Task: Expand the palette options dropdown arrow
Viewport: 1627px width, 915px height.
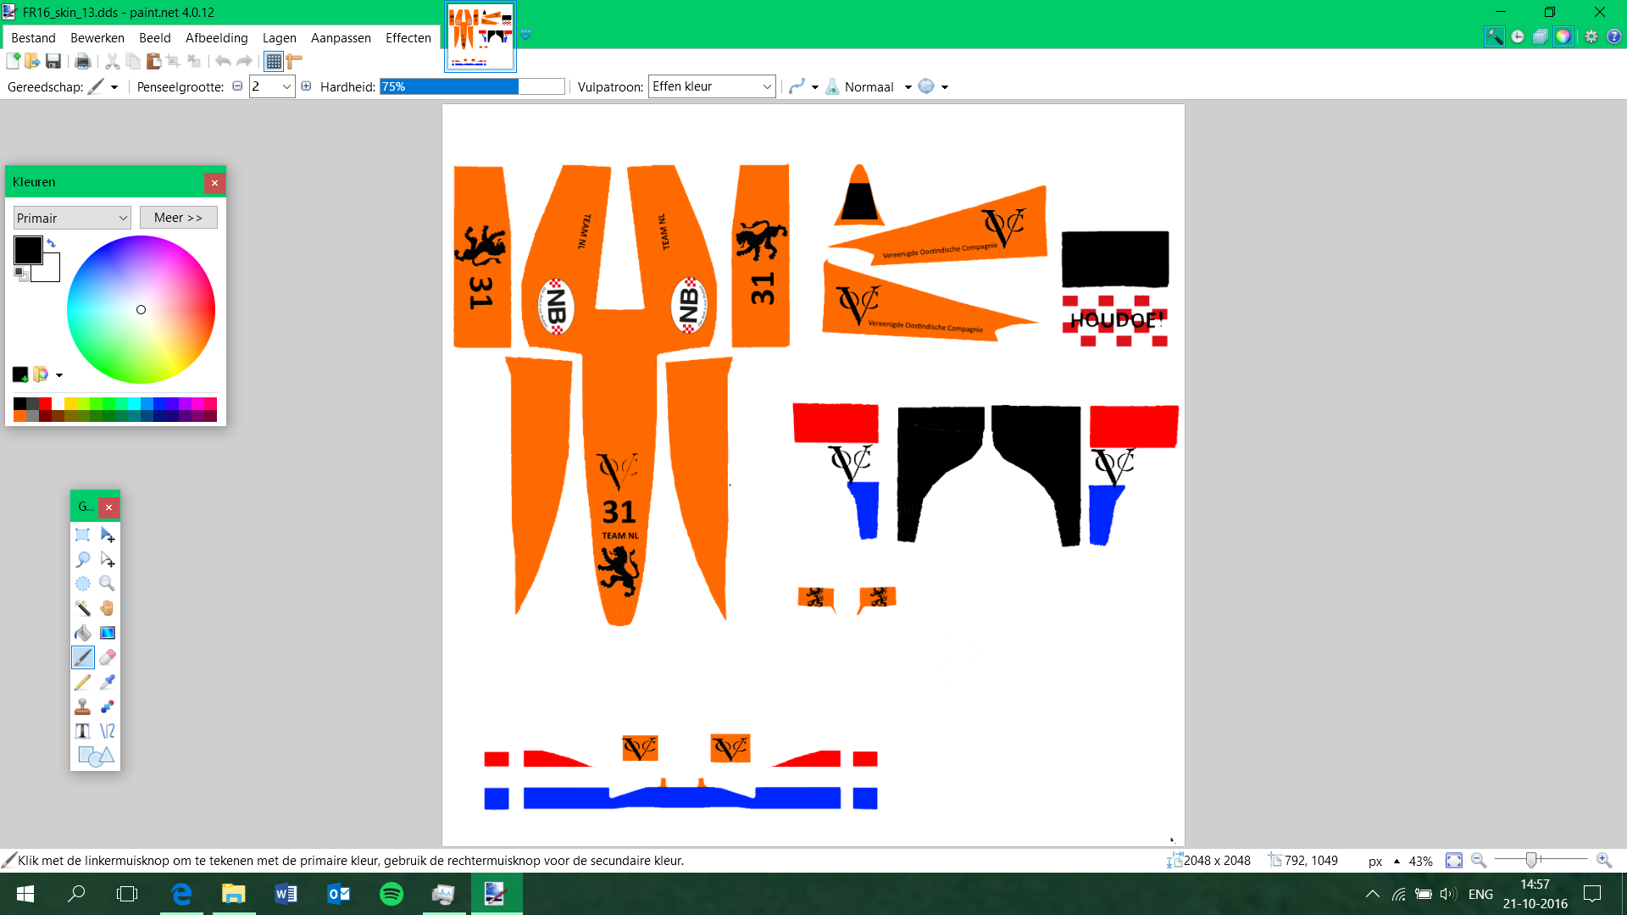Action: pos(59,374)
